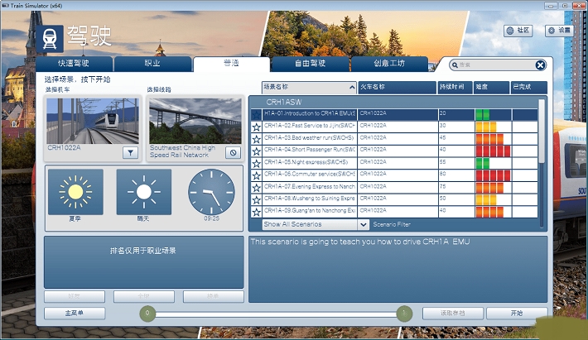The width and height of the screenshot is (588, 340).
Task: Open the Community (社区) button
Action: coord(518,31)
